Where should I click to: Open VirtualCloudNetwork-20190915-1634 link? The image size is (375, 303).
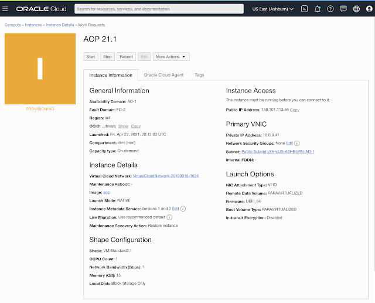(x=166, y=176)
